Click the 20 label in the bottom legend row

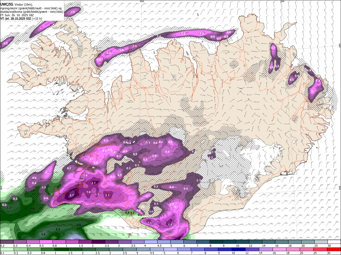pyautogui.click(x=302, y=253)
